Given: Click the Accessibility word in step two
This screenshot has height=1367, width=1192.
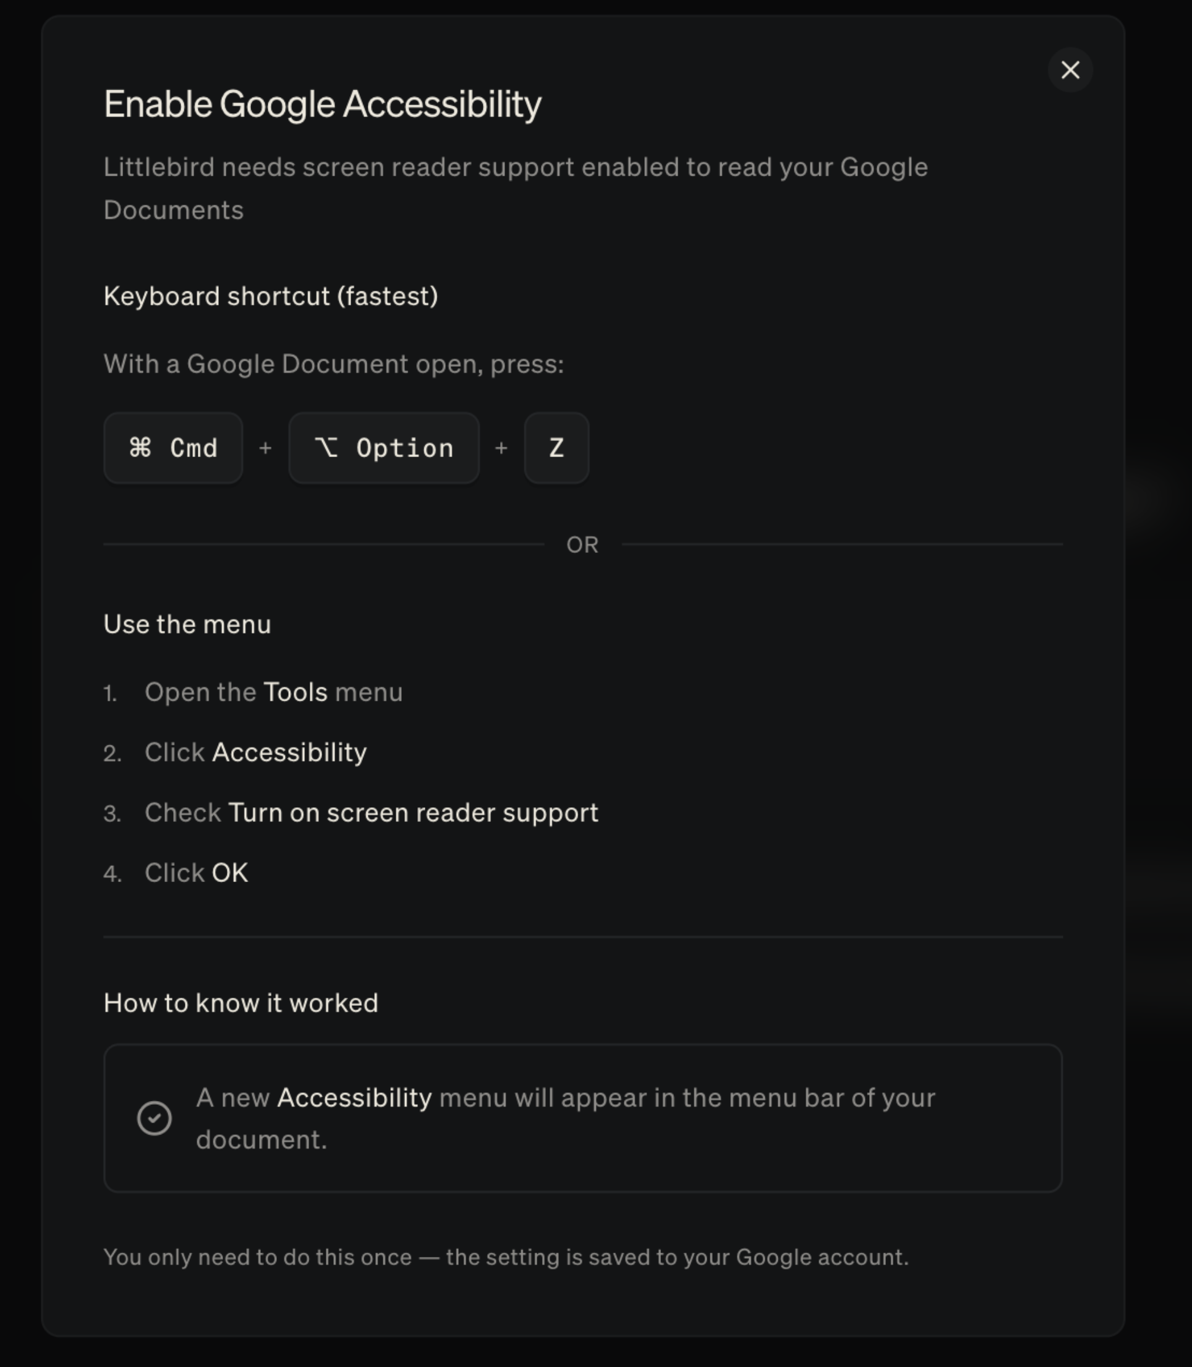Looking at the screenshot, I should pyautogui.click(x=289, y=752).
